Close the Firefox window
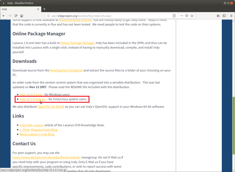 pyautogui.click(x=232, y=3)
